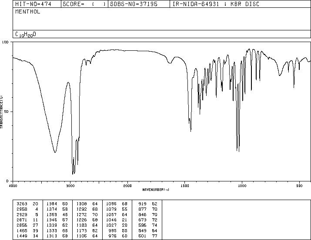
Task: Click transmittance 77 beside peak 501
Action: click(154, 236)
